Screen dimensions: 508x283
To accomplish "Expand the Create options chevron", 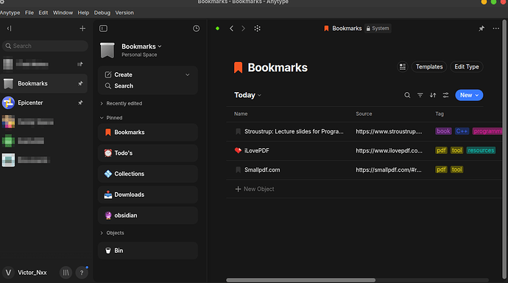I will [187, 74].
